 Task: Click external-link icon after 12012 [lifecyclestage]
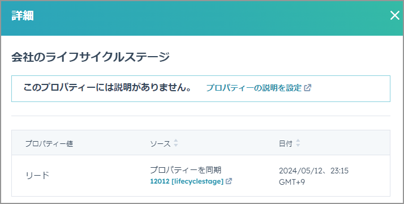(229, 181)
